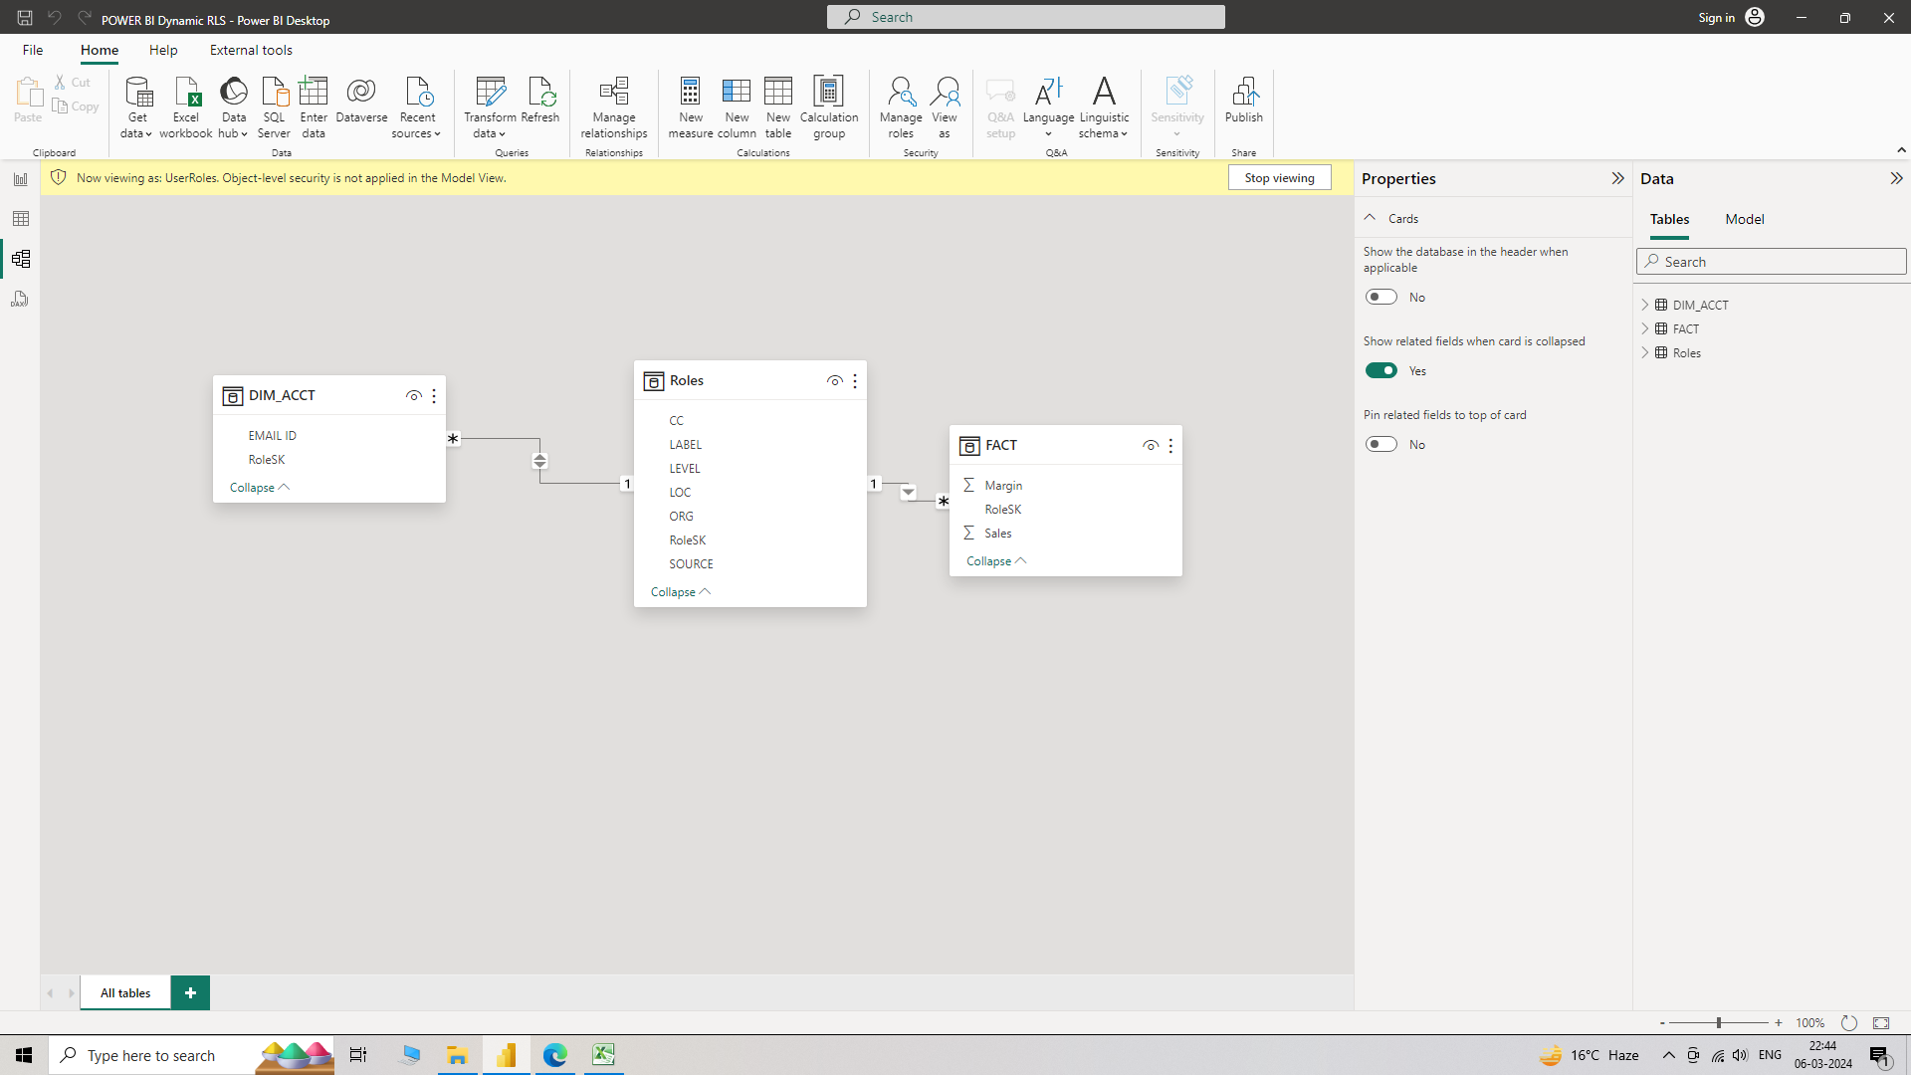Open Enter data dialog
Image resolution: width=1911 pixels, height=1075 pixels.
314,107
